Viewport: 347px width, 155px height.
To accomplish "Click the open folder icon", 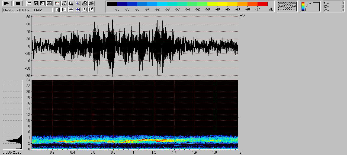I will tap(91, 4).
